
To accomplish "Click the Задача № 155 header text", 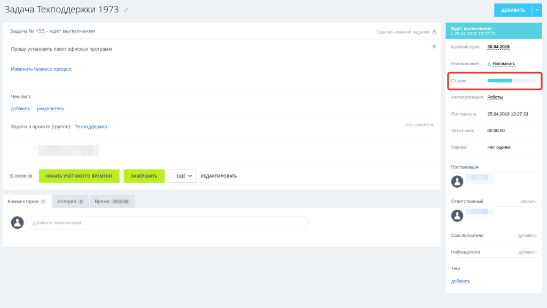I will 52,31.
